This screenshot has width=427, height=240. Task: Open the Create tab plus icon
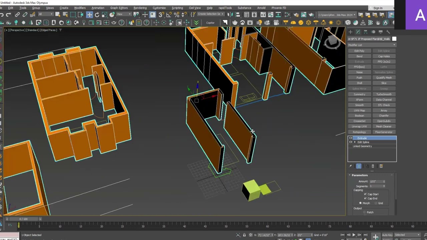coord(350,32)
